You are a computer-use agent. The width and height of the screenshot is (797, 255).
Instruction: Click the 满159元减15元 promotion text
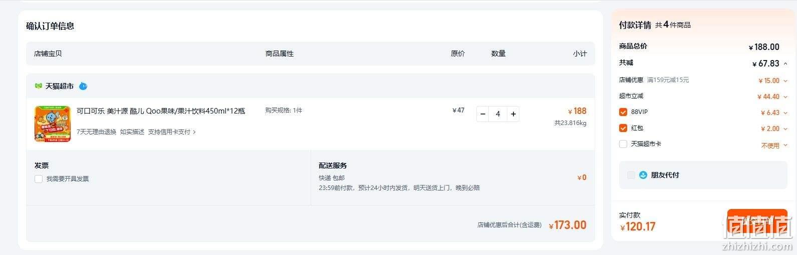668,80
